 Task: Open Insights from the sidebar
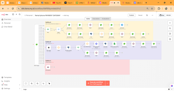pyautogui.click(x=11, y=81)
